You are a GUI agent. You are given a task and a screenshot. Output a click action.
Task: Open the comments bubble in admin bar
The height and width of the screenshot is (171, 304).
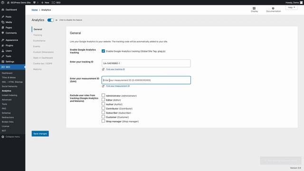(x=34, y=2)
